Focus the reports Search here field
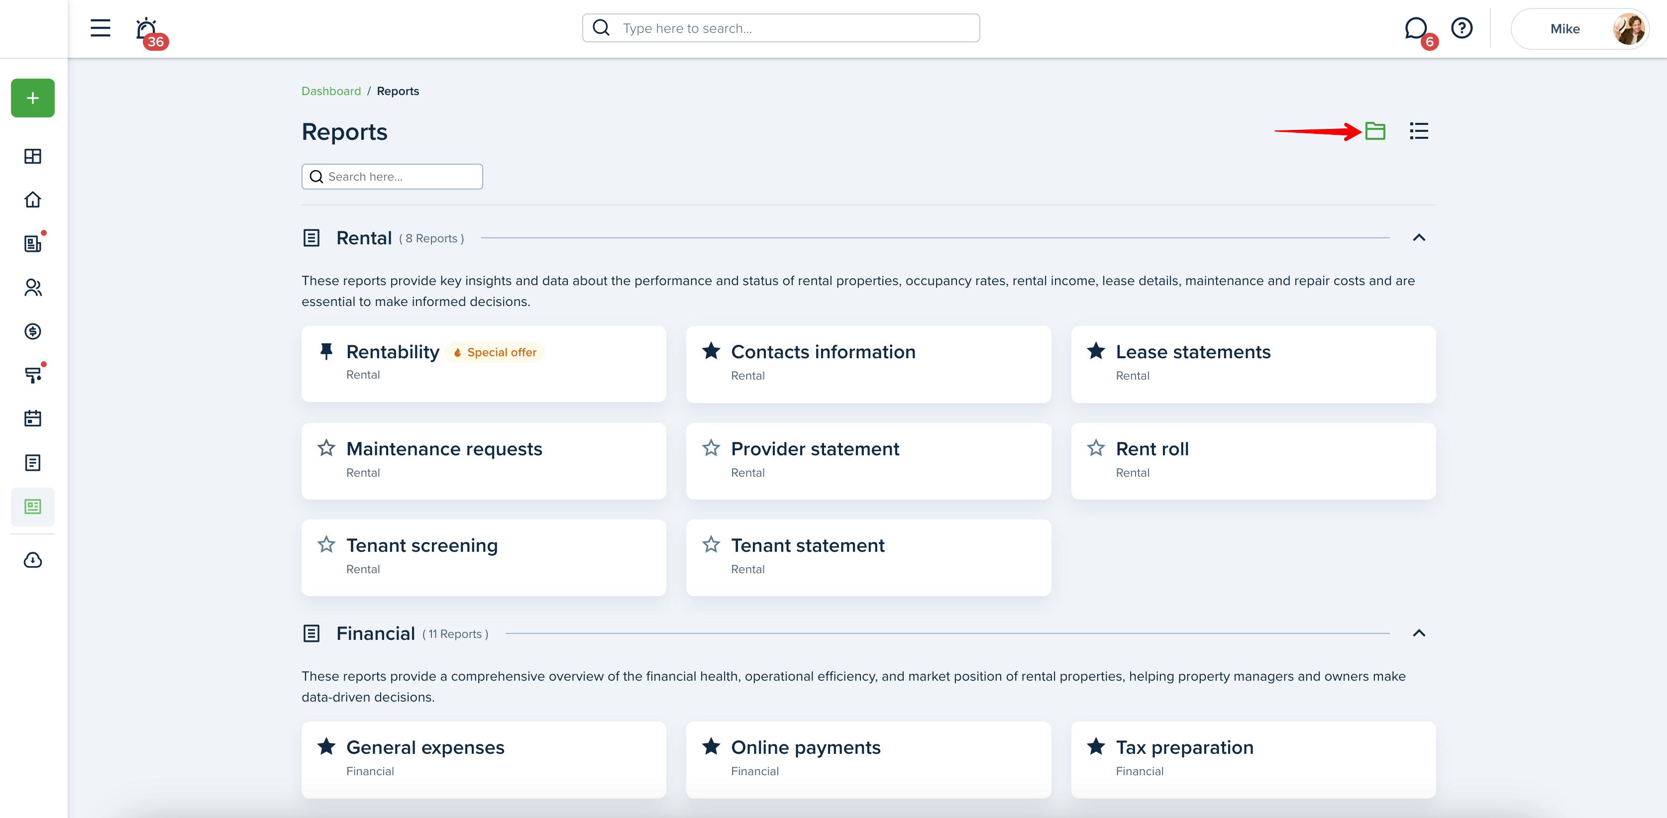The image size is (1667, 818). pyautogui.click(x=392, y=177)
